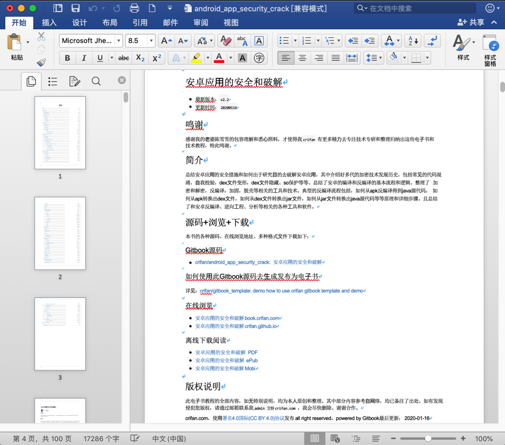Switch to the 审阅 ribbon tab
This screenshot has height=445, width=505.
pyautogui.click(x=201, y=22)
